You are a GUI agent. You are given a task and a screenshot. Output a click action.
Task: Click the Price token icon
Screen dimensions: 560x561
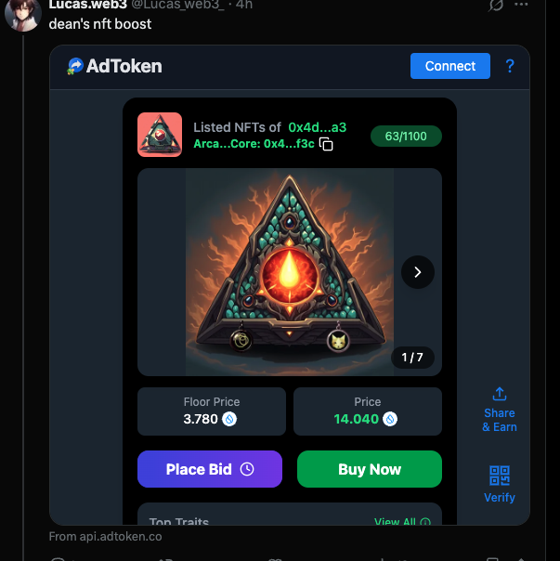(x=390, y=419)
